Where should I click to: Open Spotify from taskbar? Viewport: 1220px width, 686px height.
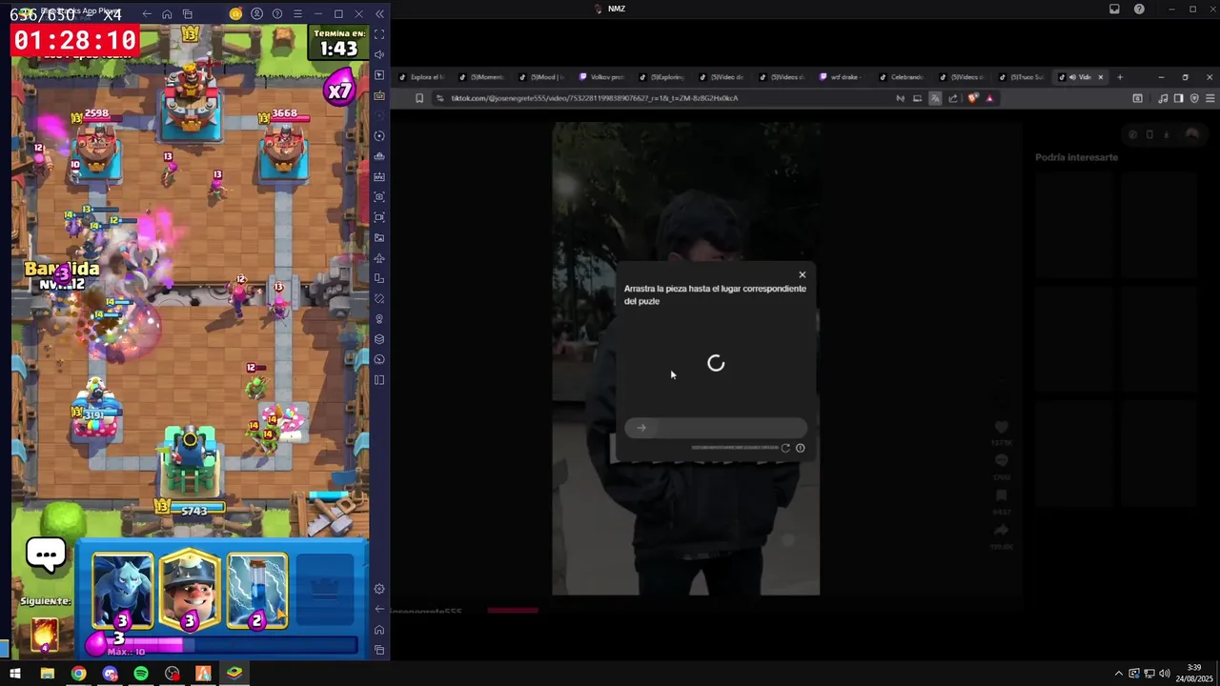[141, 674]
